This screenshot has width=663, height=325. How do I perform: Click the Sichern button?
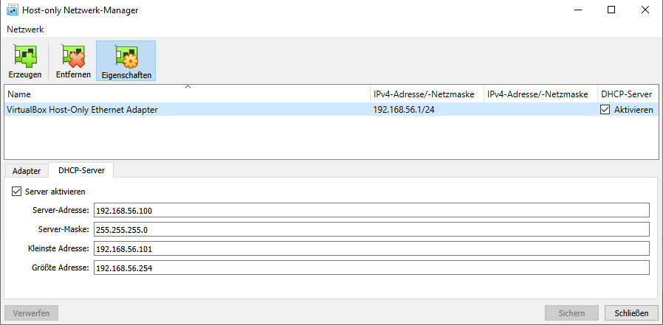coord(571,313)
